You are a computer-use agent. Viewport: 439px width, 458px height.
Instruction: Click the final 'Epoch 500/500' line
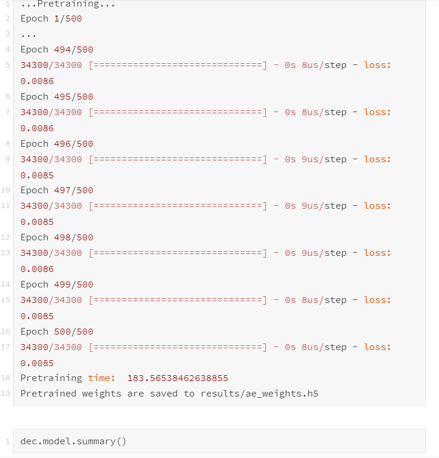coord(57,332)
